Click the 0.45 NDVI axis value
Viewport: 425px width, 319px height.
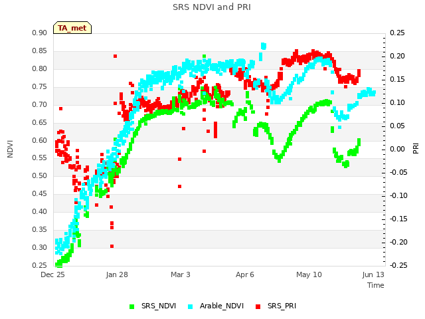[40, 193]
